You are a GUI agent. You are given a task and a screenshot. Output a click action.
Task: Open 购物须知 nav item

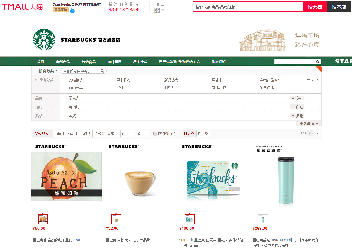[218, 62]
